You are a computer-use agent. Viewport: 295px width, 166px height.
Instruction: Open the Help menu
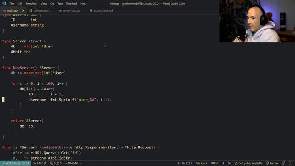[x=83, y=3]
